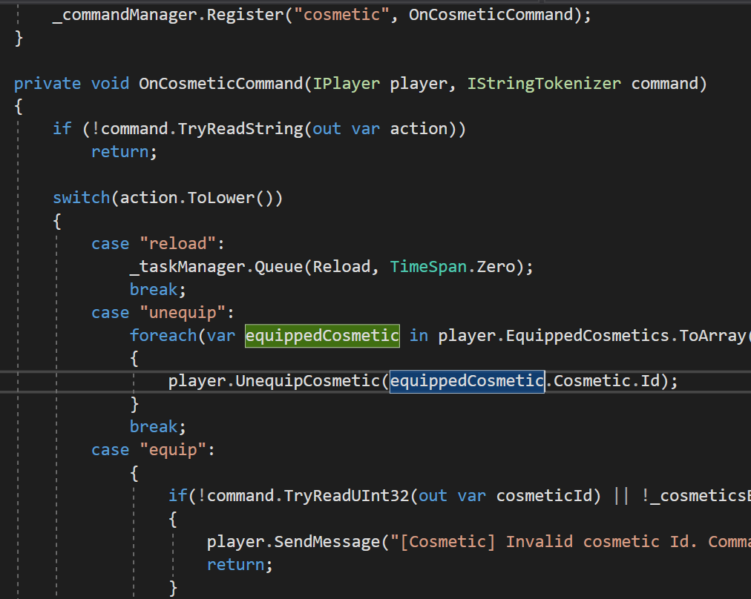Click the "equip" case string

tap(173, 450)
